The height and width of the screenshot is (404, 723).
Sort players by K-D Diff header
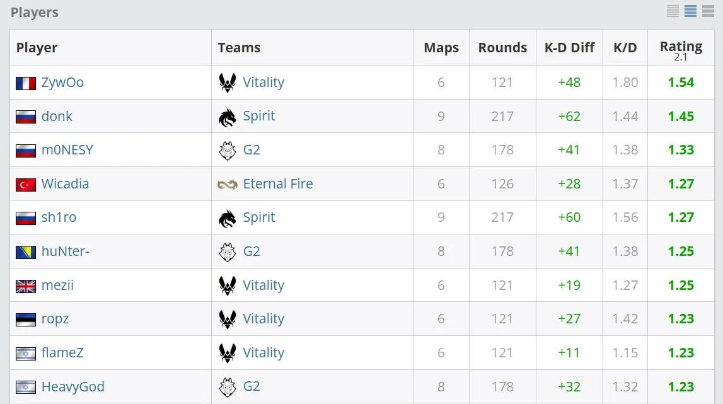tap(569, 47)
